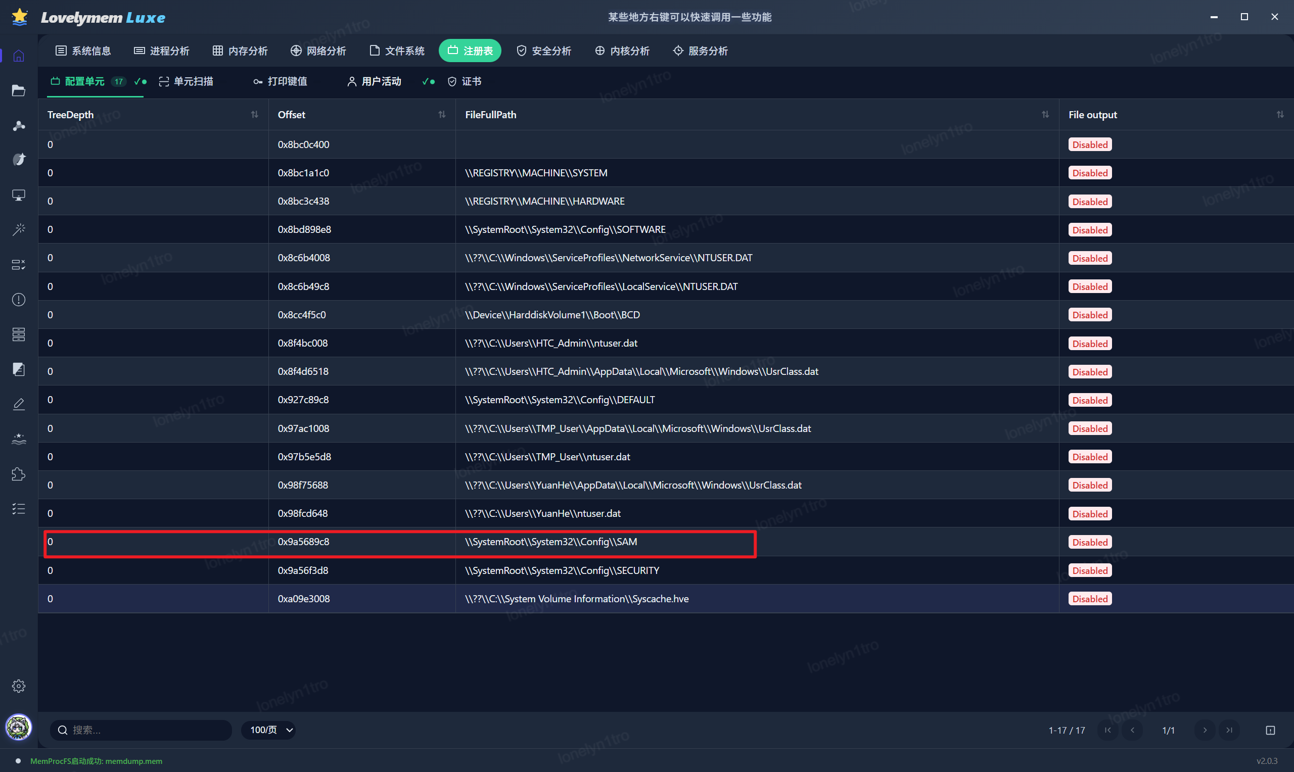Sort by the FileFullPath column

coord(1045,115)
